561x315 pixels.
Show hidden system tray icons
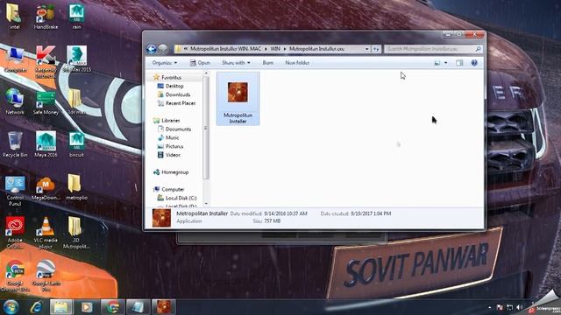tap(489, 307)
